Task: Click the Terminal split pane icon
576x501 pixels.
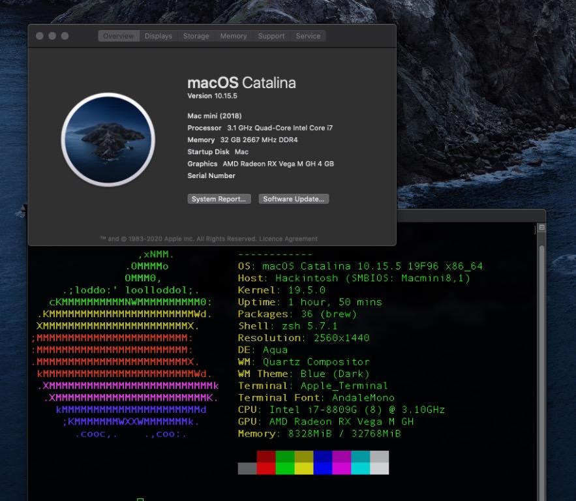Action: click(x=541, y=228)
